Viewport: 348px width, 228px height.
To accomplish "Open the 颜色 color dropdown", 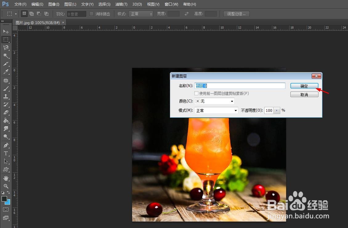I will tap(214, 101).
